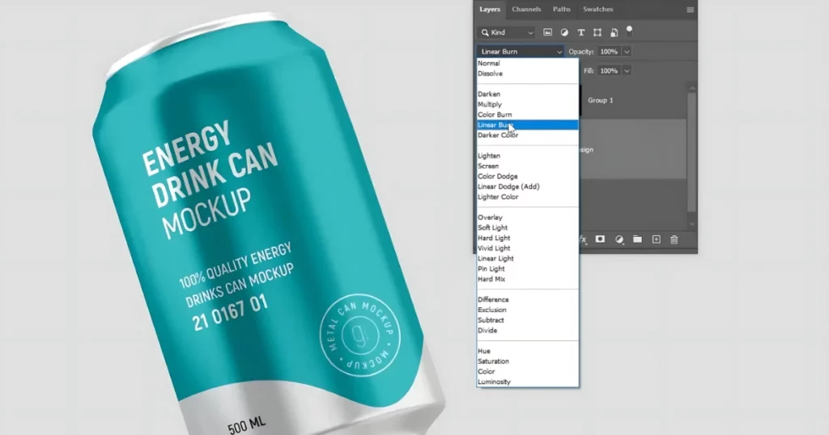Create a new layer icon
The height and width of the screenshot is (435, 829).
(x=656, y=239)
